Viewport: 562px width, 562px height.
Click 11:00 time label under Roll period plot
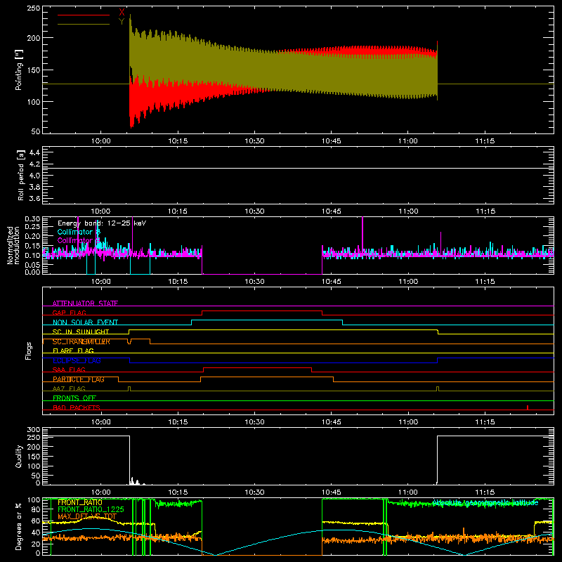click(x=408, y=211)
